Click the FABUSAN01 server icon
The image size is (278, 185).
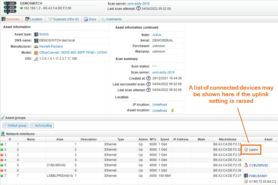tap(246, 176)
